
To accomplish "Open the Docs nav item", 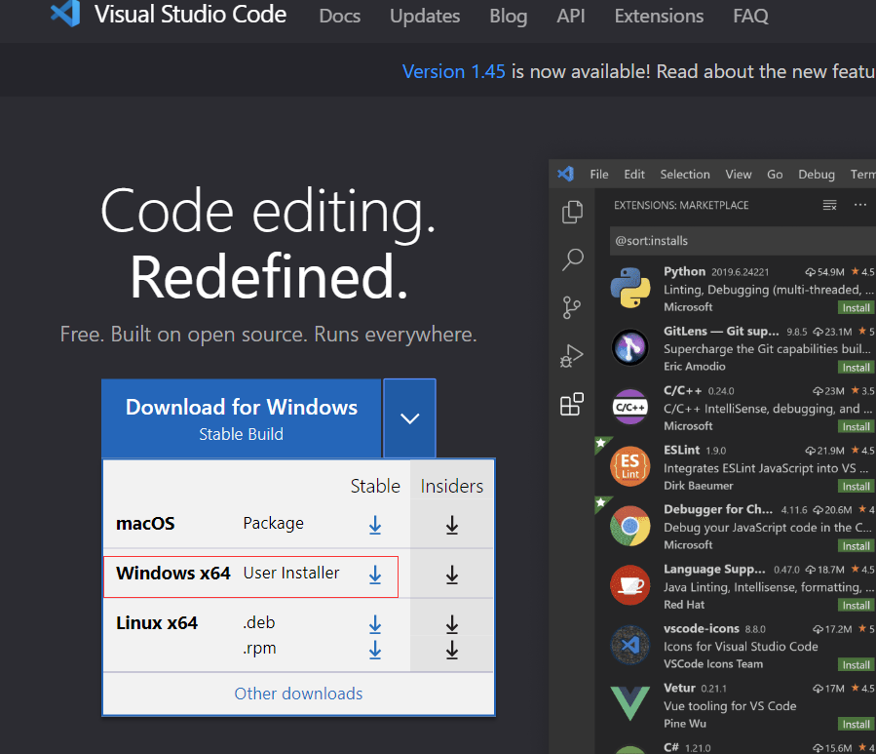I will click(x=340, y=16).
